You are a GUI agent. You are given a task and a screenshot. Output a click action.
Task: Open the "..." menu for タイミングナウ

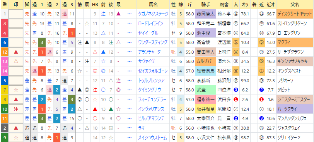[x=129, y=90]
